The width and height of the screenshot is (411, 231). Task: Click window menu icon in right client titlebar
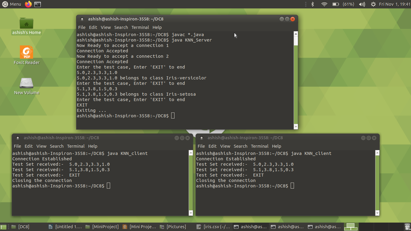[201, 138]
